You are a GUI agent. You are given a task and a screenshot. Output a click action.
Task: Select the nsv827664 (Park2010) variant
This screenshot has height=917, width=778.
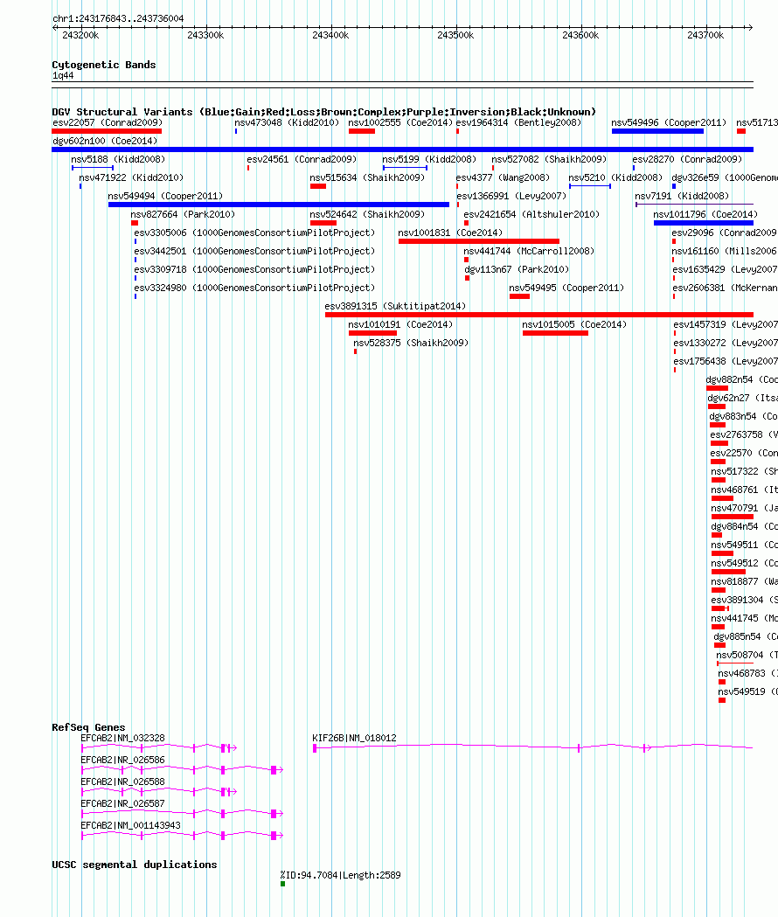(x=135, y=223)
